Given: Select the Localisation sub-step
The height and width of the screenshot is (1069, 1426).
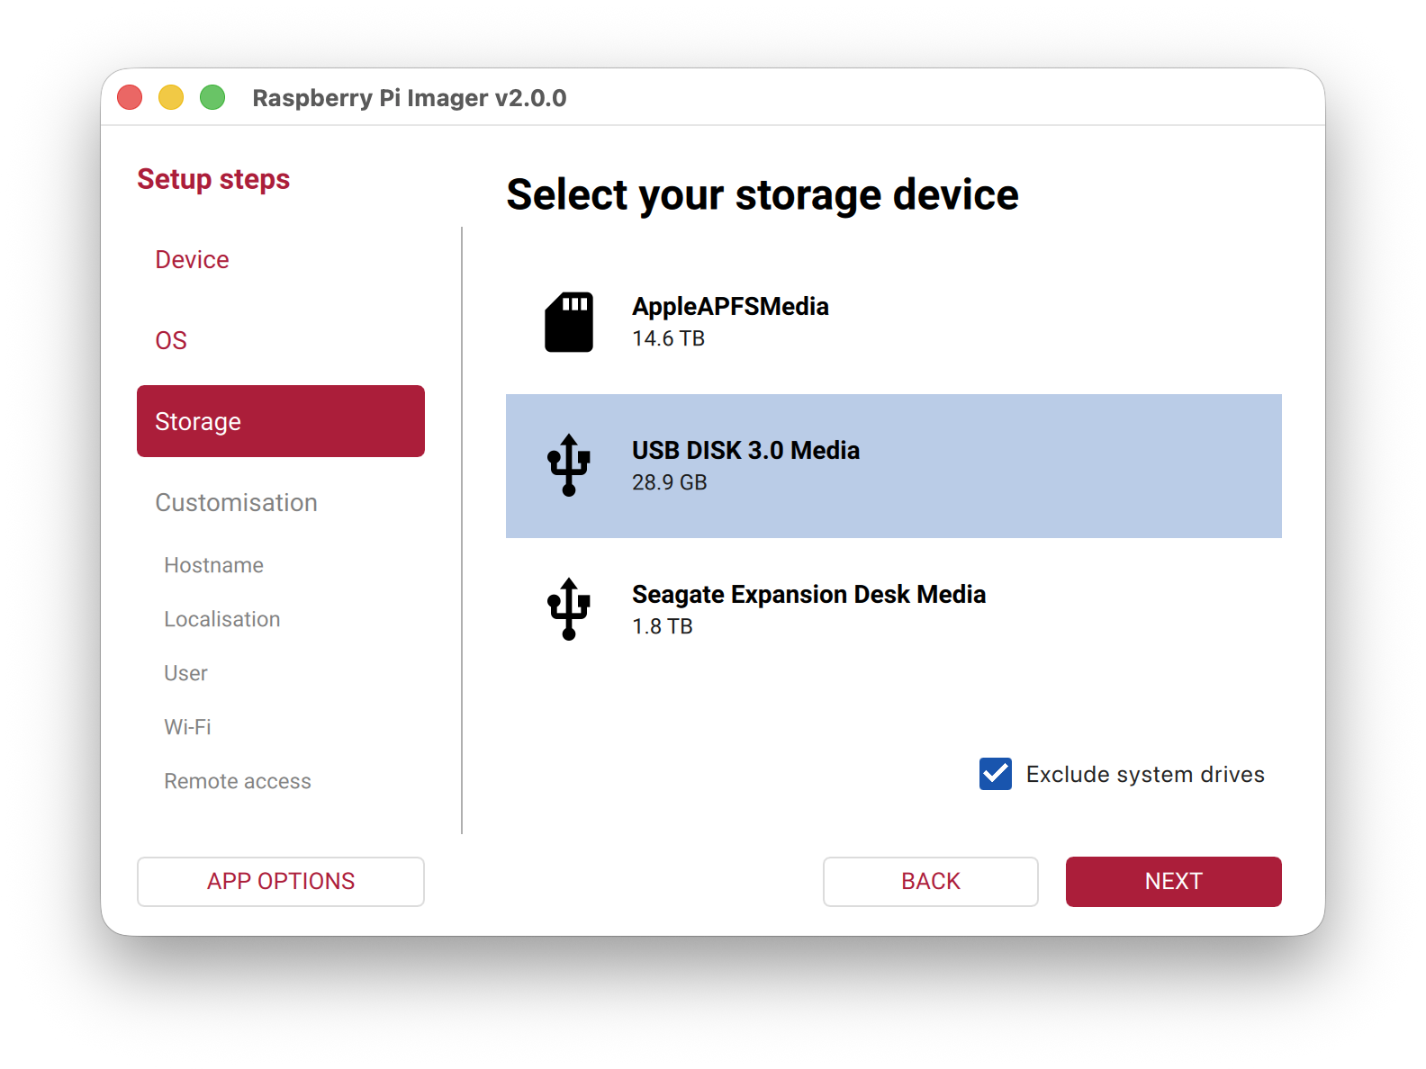Looking at the screenshot, I should click(x=222, y=619).
